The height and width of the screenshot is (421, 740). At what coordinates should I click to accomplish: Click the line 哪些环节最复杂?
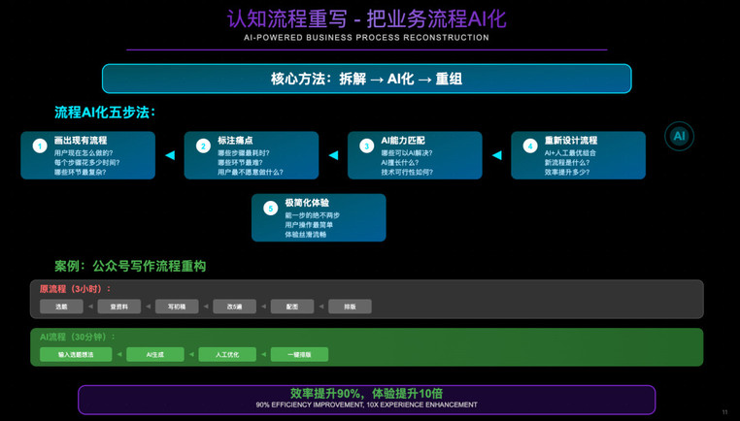tap(81, 172)
